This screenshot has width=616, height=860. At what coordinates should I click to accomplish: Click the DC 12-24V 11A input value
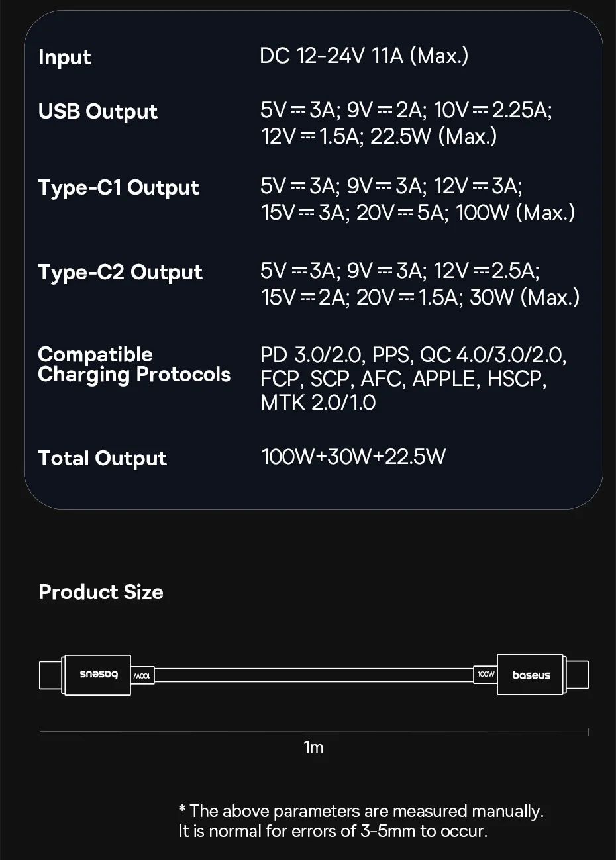coord(364,56)
